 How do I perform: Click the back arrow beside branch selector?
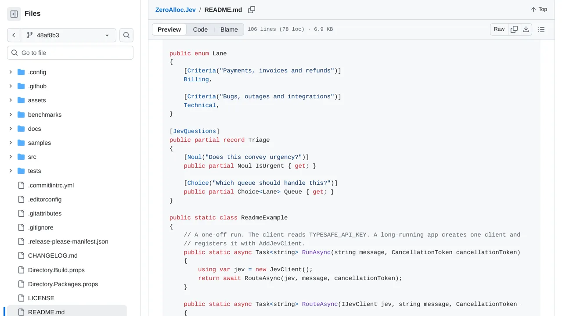[x=14, y=35]
